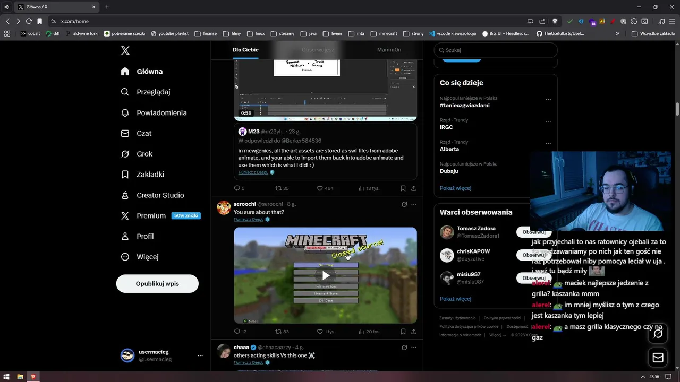680x382 pixels.
Task: Open Powiadomienia notifications
Action: tap(154, 112)
